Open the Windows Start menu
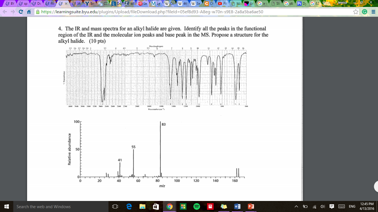The width and height of the screenshot is (378, 212). [7, 206]
